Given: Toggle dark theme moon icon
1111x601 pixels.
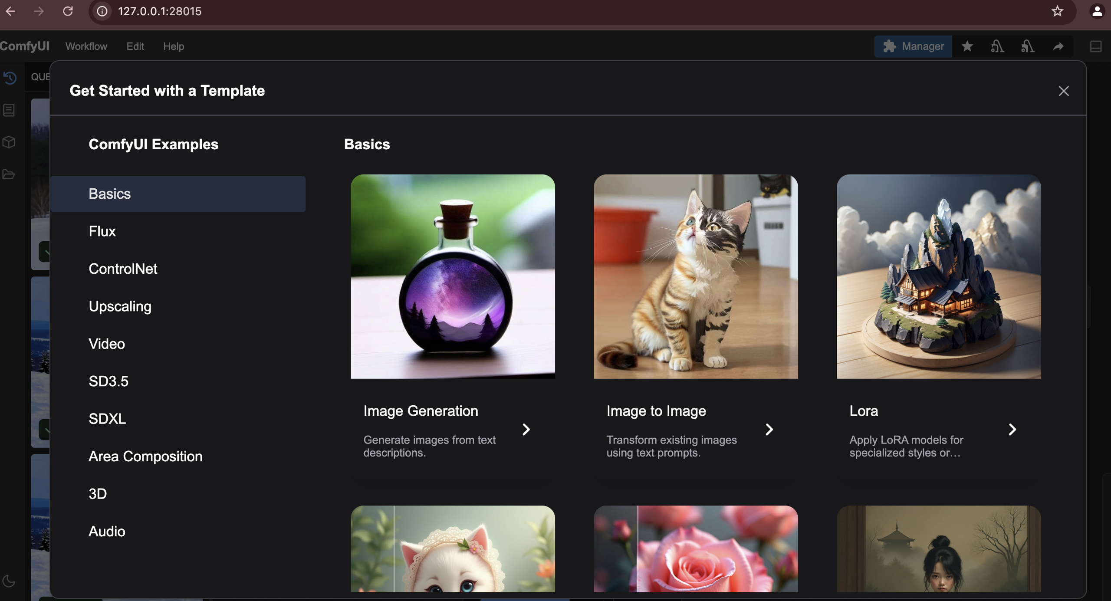Looking at the screenshot, I should coord(9,581).
